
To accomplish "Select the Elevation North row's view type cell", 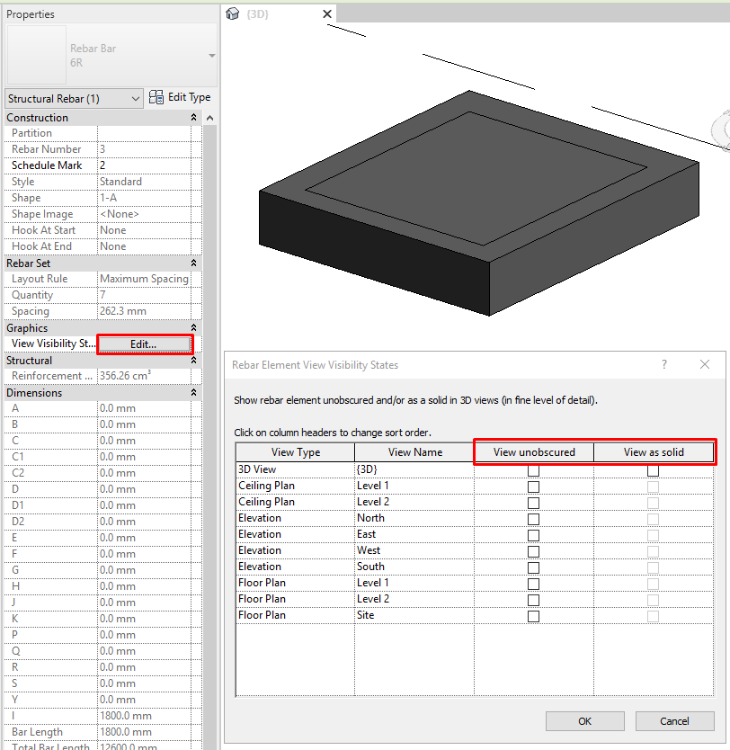I will (x=296, y=518).
